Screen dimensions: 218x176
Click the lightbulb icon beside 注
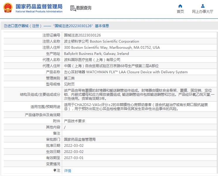(54, 170)
